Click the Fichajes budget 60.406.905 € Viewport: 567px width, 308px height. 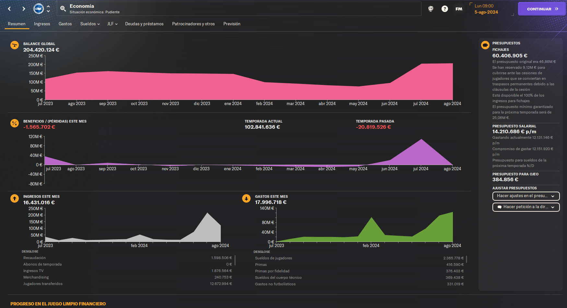510,56
